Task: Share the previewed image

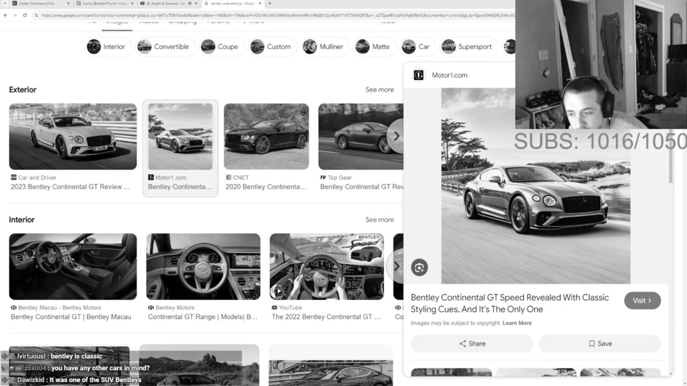Action: tap(472, 344)
